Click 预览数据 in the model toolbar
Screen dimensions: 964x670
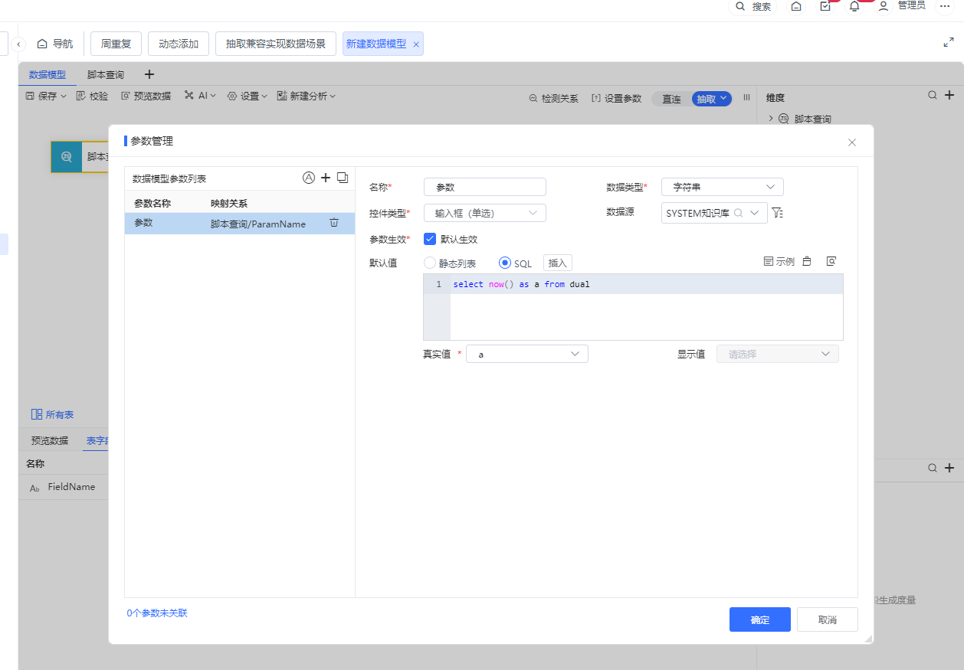click(x=146, y=96)
